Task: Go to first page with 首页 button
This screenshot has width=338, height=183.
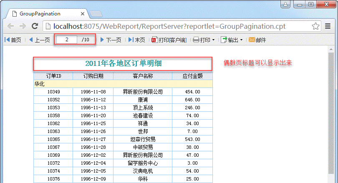Action: (x=13, y=40)
